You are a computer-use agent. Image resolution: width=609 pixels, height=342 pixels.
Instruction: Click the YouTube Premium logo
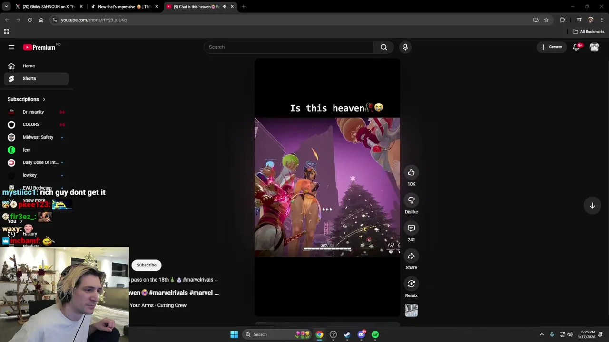coord(39,47)
